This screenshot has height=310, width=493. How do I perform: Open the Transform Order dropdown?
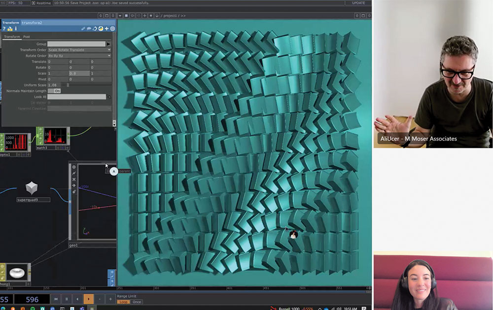[79, 50]
